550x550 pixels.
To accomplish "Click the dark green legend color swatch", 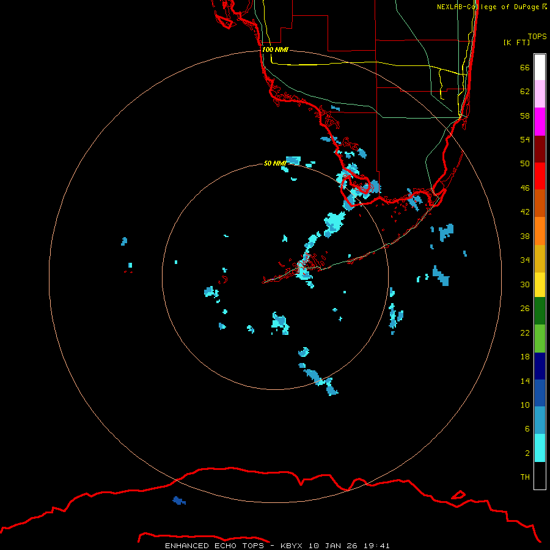I will (x=540, y=311).
